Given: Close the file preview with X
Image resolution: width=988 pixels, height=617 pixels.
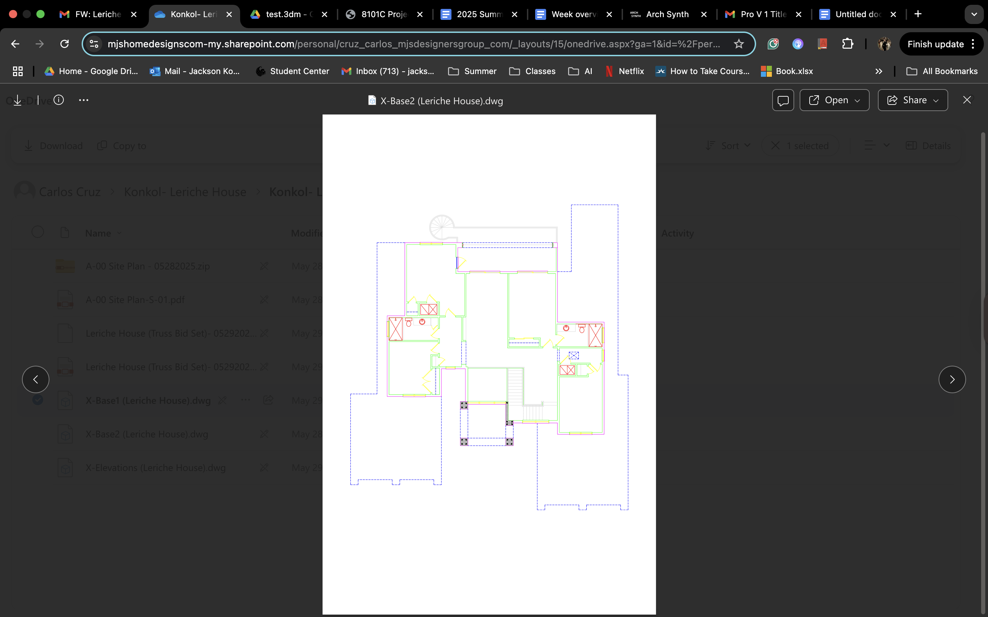Looking at the screenshot, I should pyautogui.click(x=967, y=100).
